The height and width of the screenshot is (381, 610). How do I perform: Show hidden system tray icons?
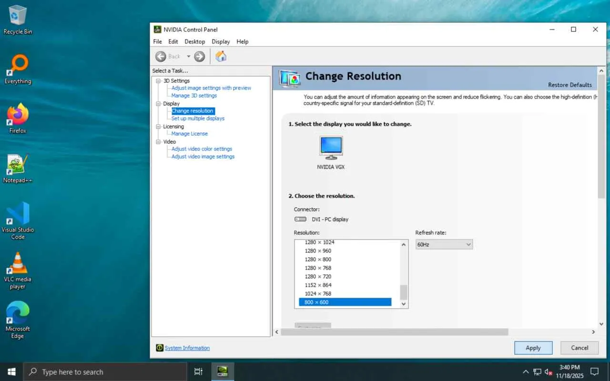pyautogui.click(x=526, y=371)
